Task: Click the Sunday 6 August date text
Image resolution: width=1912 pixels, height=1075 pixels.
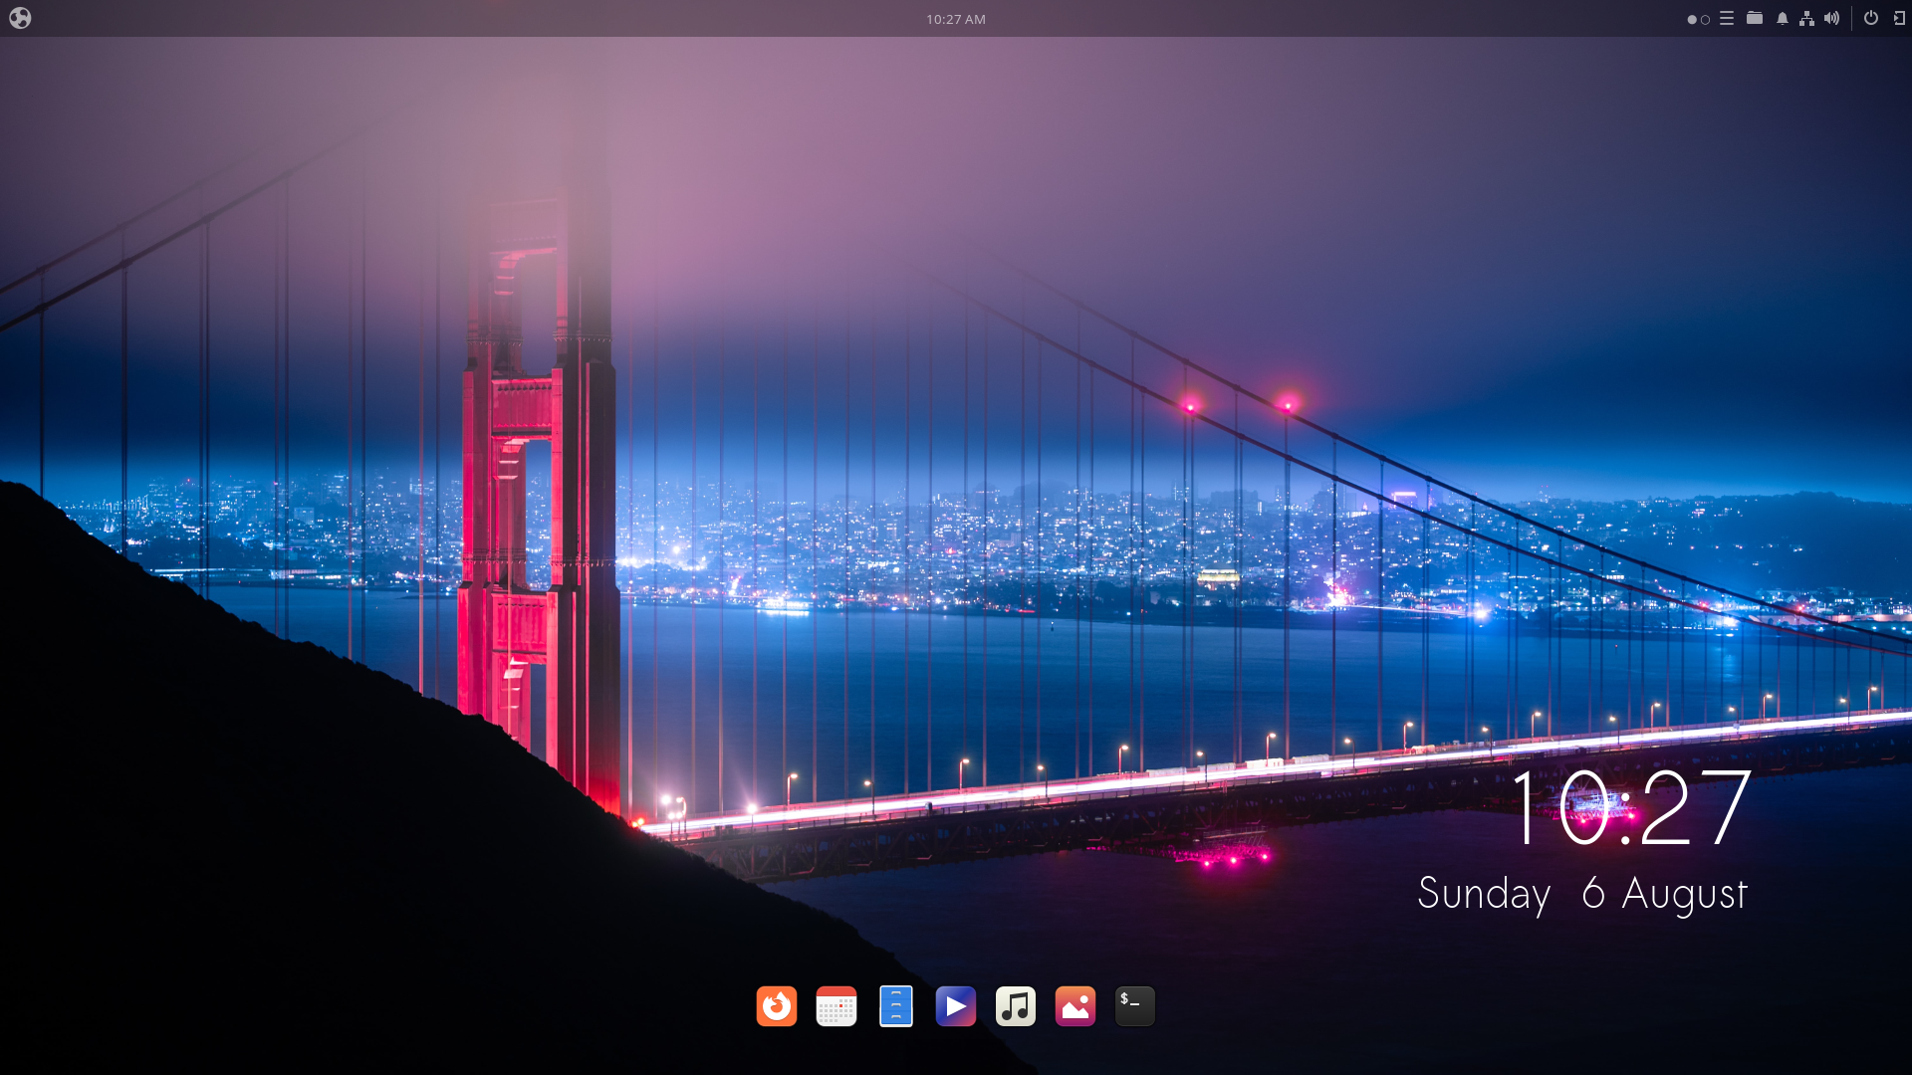Action: click(1581, 894)
